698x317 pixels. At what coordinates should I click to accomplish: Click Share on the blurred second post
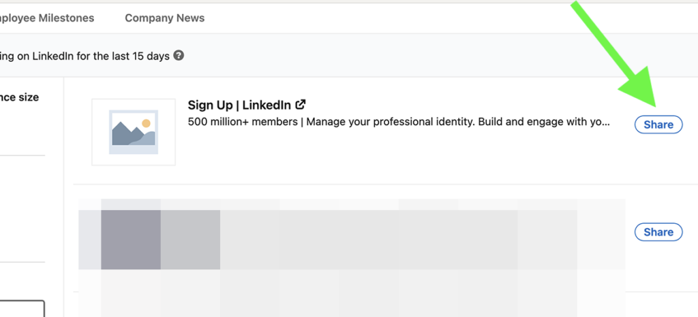pos(658,232)
